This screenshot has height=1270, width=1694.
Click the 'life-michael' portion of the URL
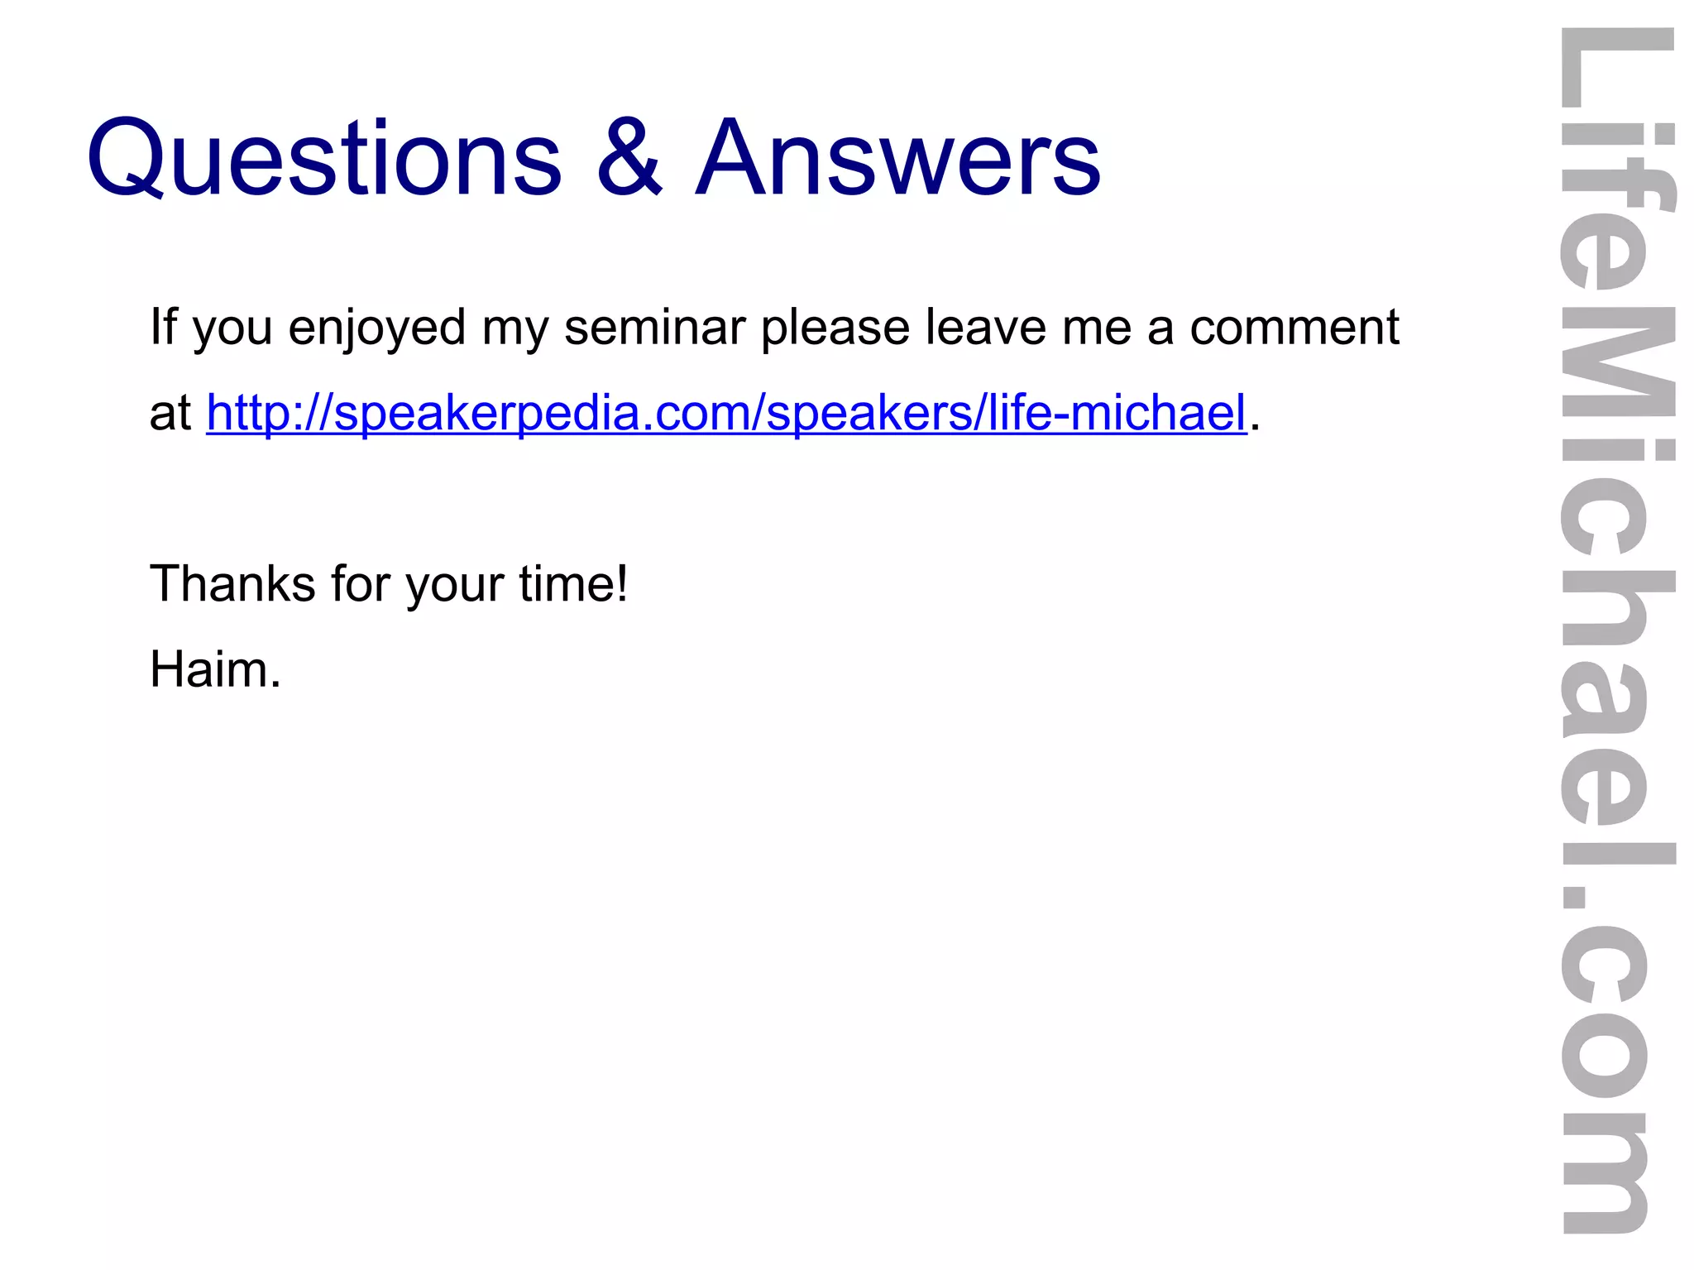pos(1117,413)
